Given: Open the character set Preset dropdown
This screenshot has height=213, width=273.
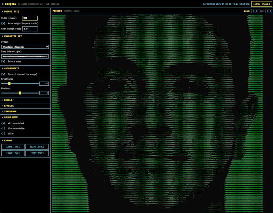Looking at the screenshot, I should [24, 46].
